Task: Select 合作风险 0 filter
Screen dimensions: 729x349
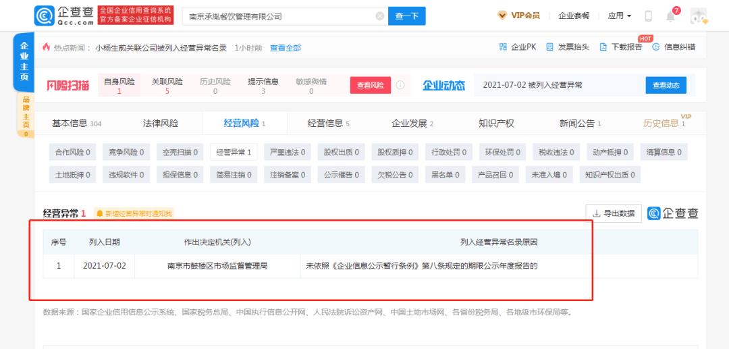Action: click(72, 152)
